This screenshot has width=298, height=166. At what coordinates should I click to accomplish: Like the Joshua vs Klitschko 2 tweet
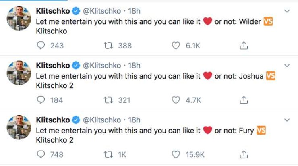tap(176, 100)
